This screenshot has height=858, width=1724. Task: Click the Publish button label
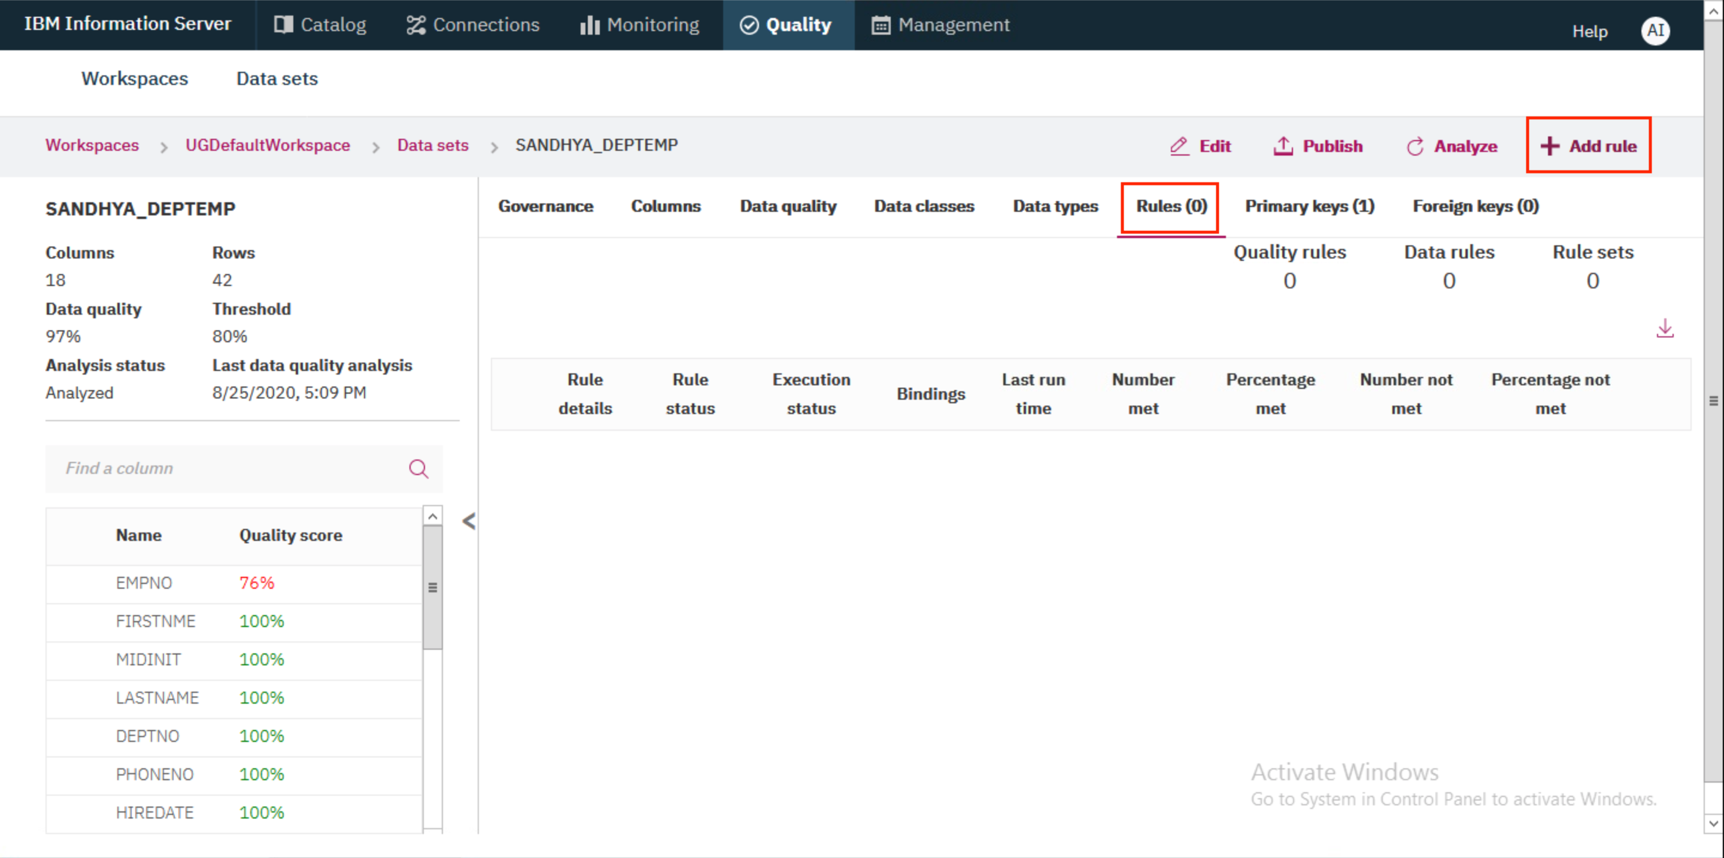[1332, 146]
